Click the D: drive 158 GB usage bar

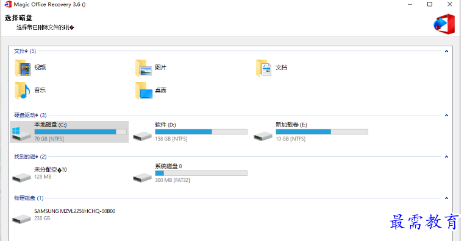[201, 131]
